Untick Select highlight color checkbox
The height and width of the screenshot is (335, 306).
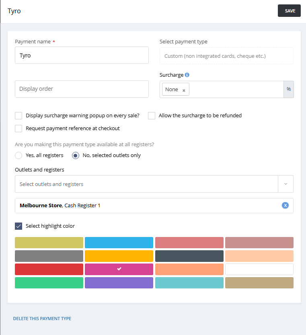click(x=18, y=226)
